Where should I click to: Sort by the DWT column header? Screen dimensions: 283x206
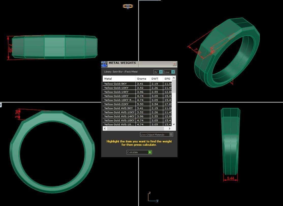coord(156,79)
